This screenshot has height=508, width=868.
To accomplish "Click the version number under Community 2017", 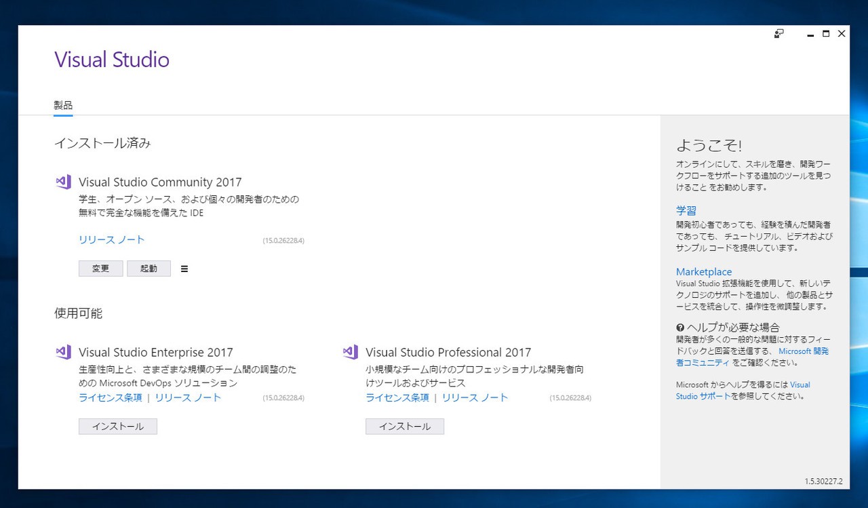I will click(283, 240).
